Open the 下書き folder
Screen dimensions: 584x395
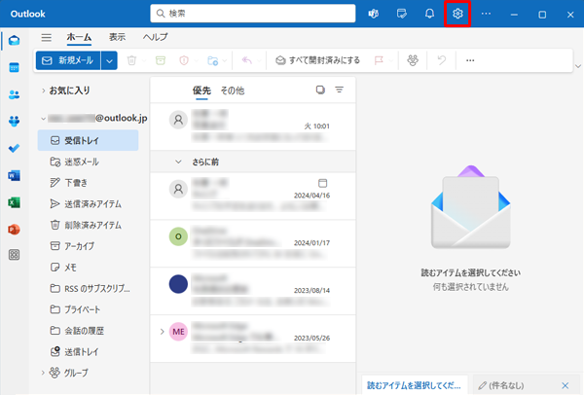click(89, 183)
